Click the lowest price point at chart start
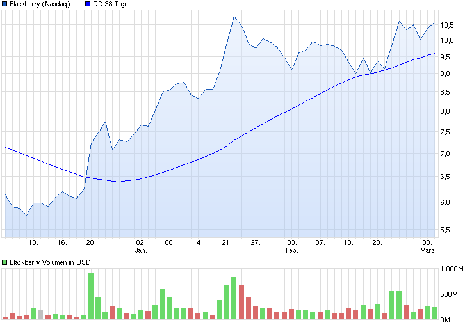This screenshot has width=465, height=325. (x=26, y=215)
